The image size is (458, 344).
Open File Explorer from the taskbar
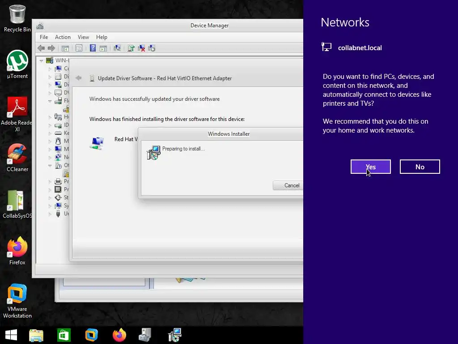pos(36,335)
